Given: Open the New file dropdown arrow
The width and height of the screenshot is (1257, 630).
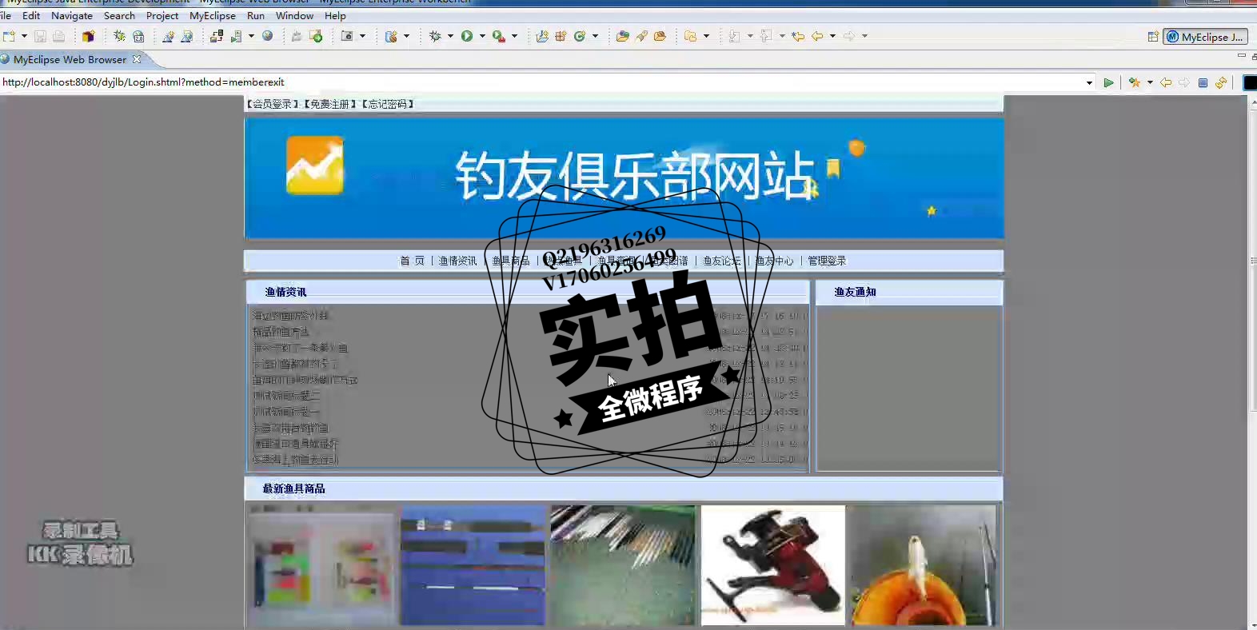Looking at the screenshot, I should pos(24,36).
